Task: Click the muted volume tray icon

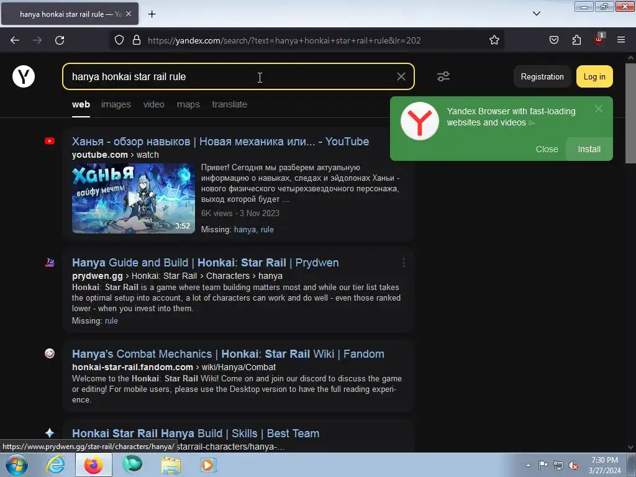Action: (573, 465)
